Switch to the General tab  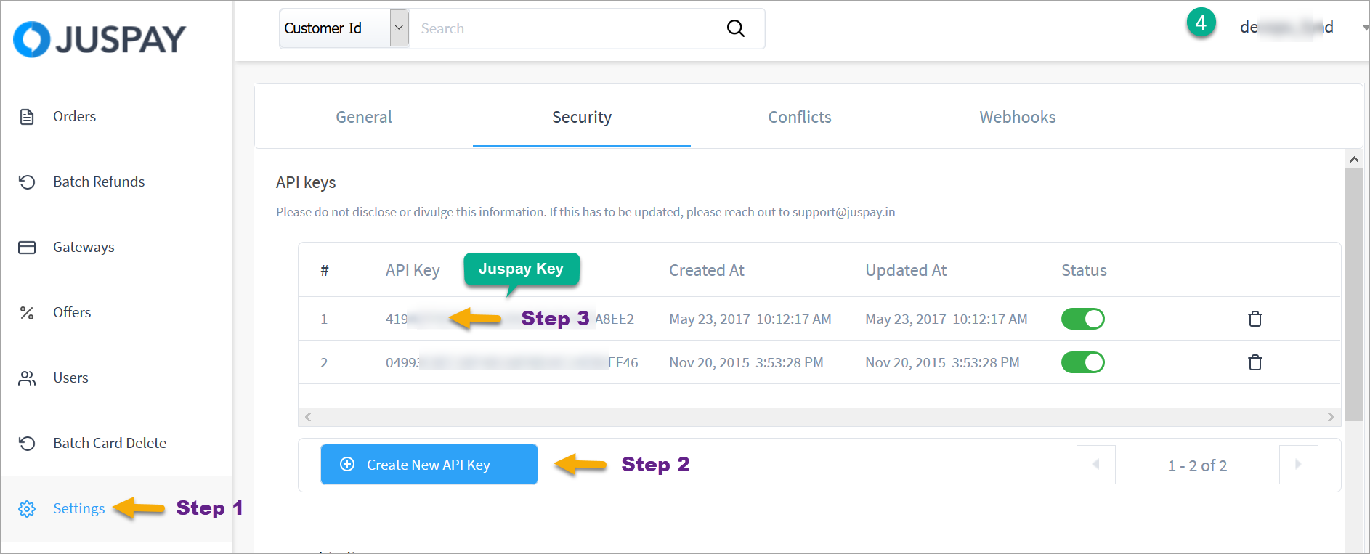click(x=364, y=117)
